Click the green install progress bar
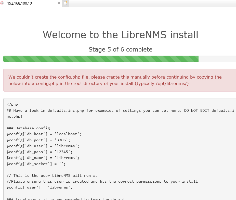 [x=101, y=59]
